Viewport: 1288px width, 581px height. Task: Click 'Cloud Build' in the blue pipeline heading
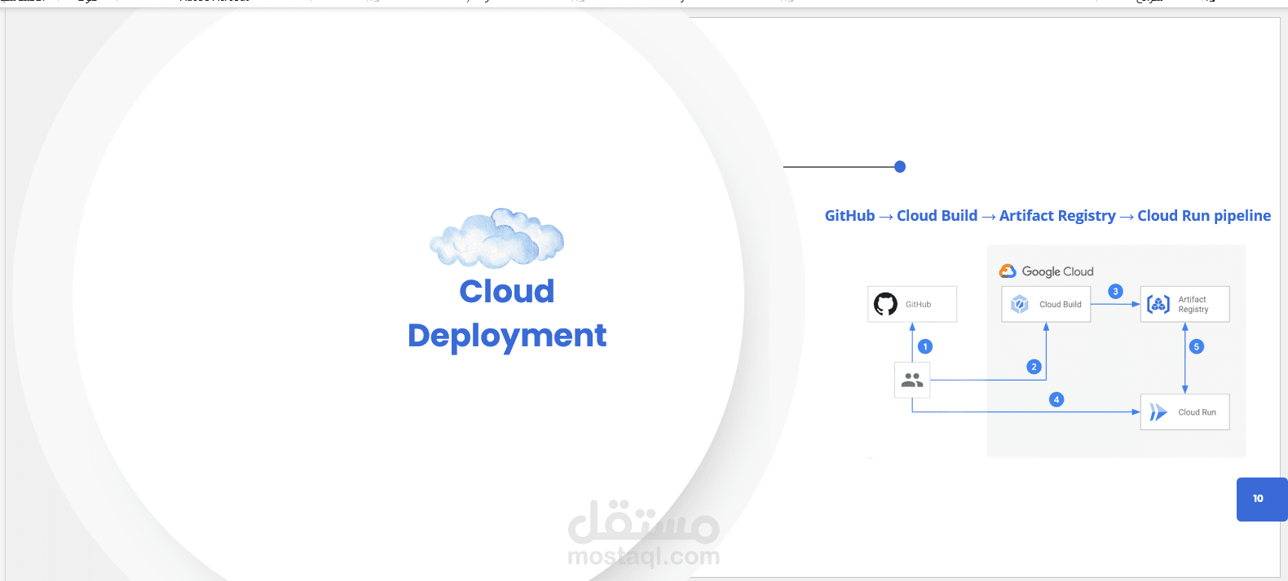[937, 216]
